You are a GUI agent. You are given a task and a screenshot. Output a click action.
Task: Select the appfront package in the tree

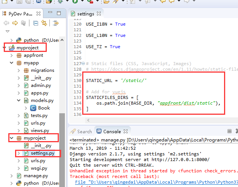point(34,55)
